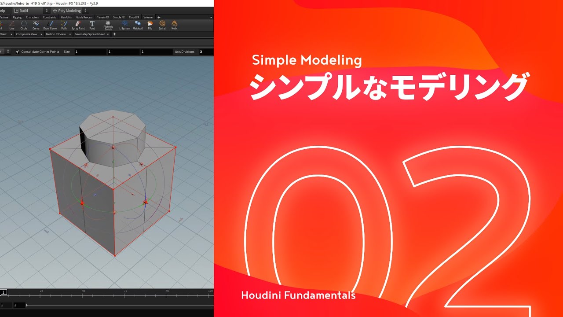Click the 'Simple Modeling' title text
This screenshot has height=317, width=563.
click(307, 60)
